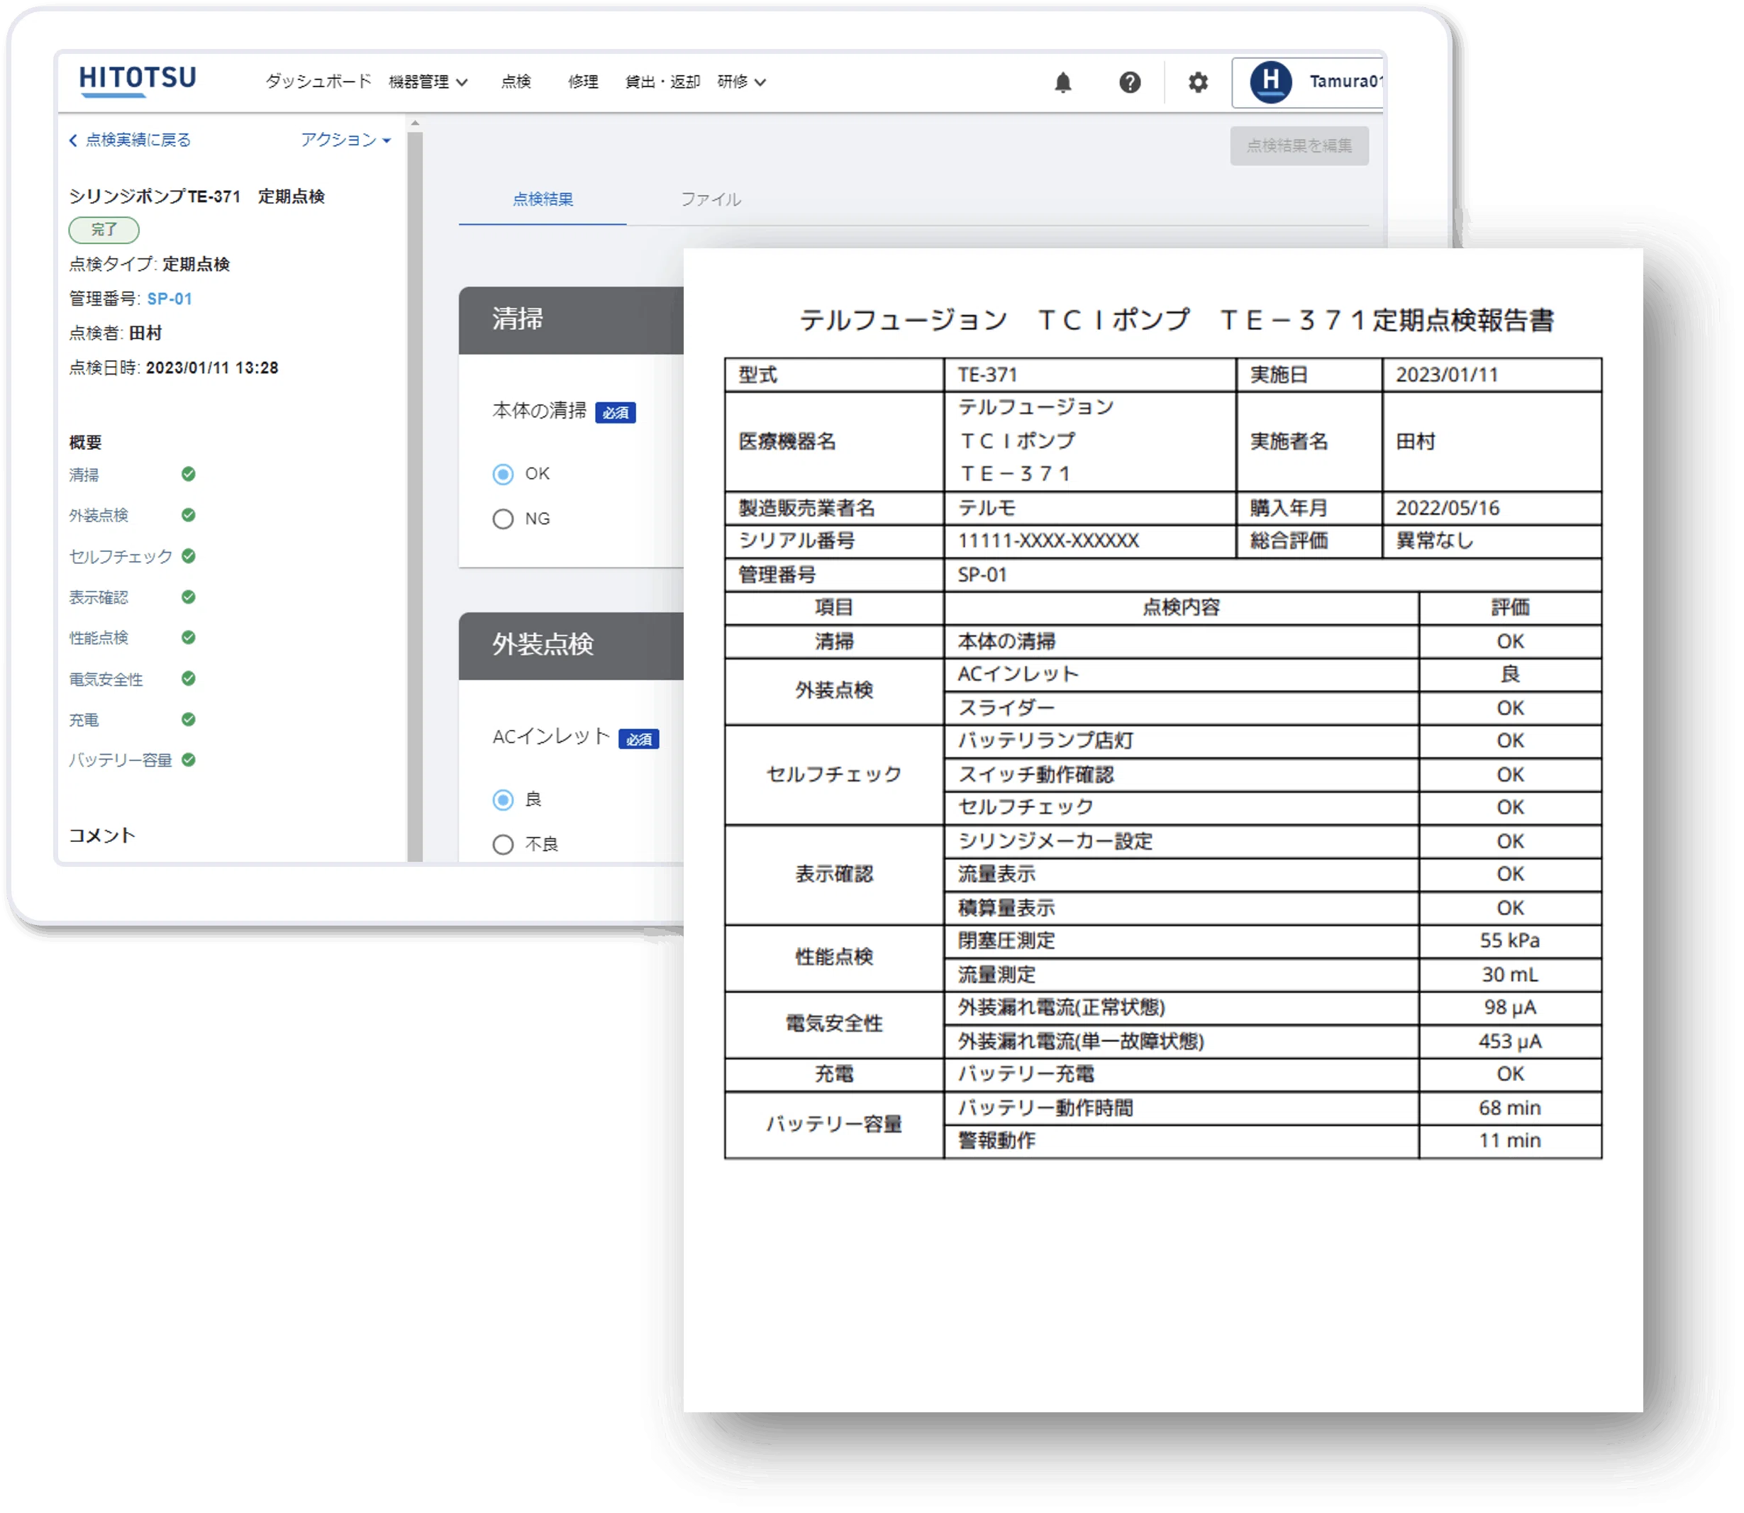Expand the 機器管理 dropdown menu

(x=428, y=82)
